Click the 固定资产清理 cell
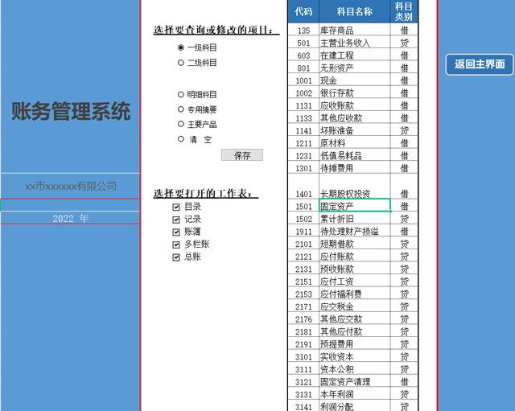 (x=355, y=382)
